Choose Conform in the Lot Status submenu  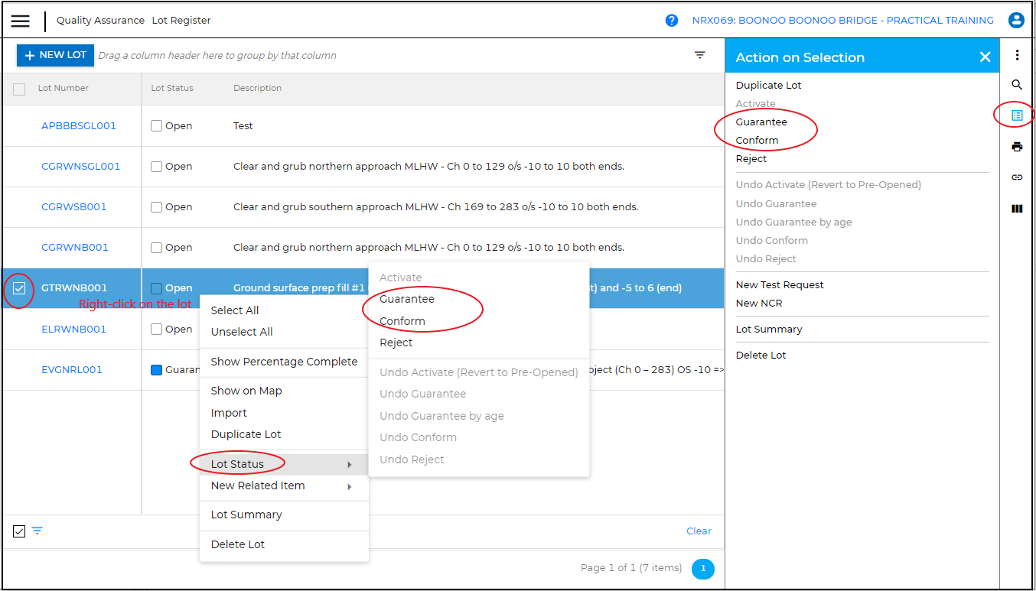click(x=402, y=321)
